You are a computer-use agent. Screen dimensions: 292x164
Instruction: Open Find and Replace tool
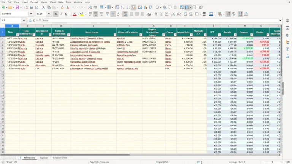point(90,8)
